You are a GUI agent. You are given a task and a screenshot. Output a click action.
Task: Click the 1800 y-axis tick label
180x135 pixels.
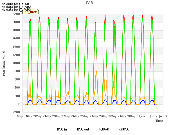(16, 30)
